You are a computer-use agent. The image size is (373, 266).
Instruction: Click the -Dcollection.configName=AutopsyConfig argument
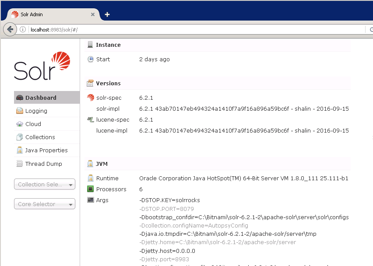click(x=194, y=226)
